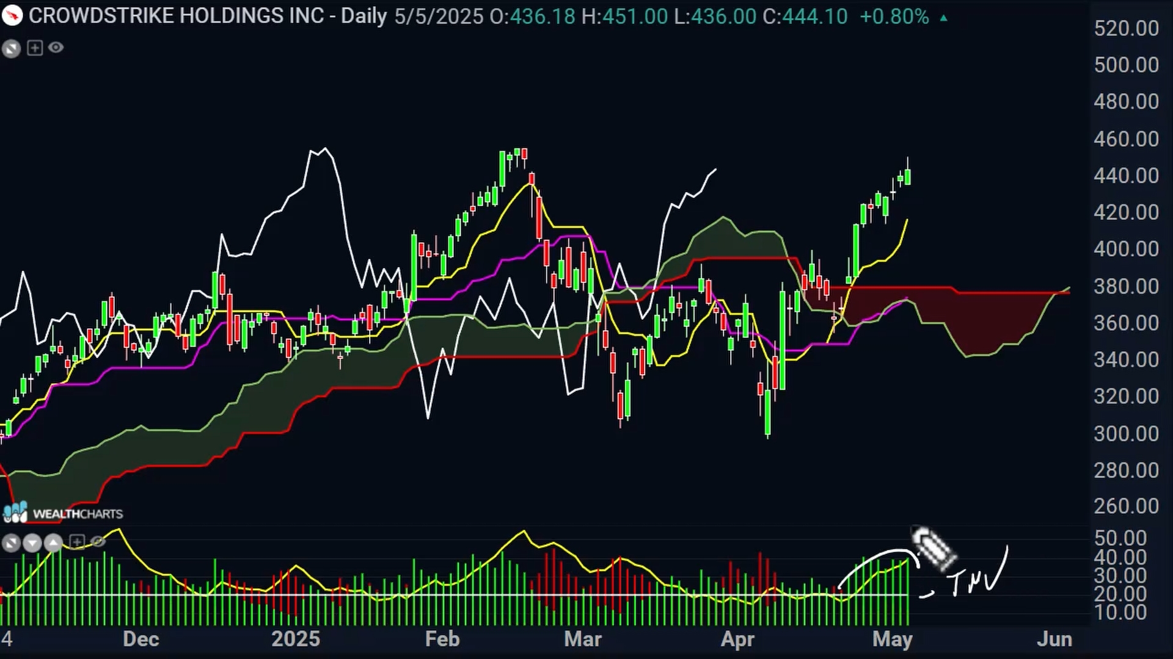Click the 500.00 price axis label
This screenshot has height=659, width=1173.
click(1127, 65)
